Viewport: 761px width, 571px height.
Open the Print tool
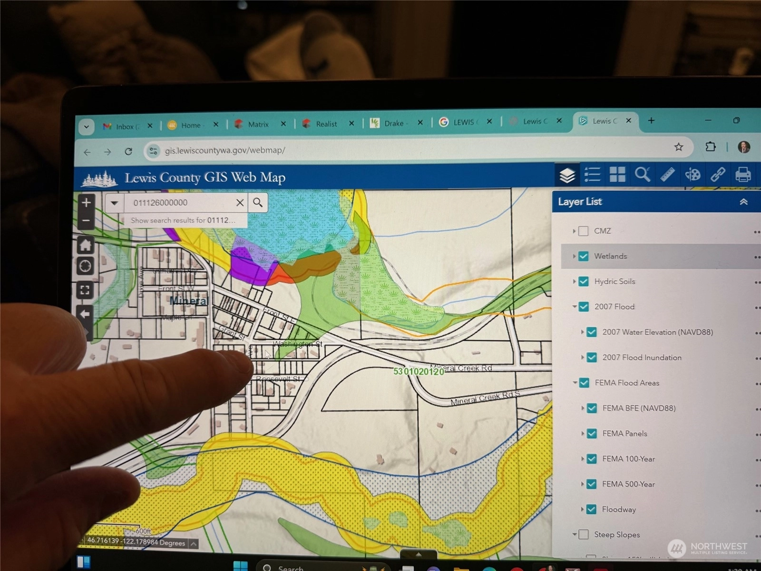[743, 175]
